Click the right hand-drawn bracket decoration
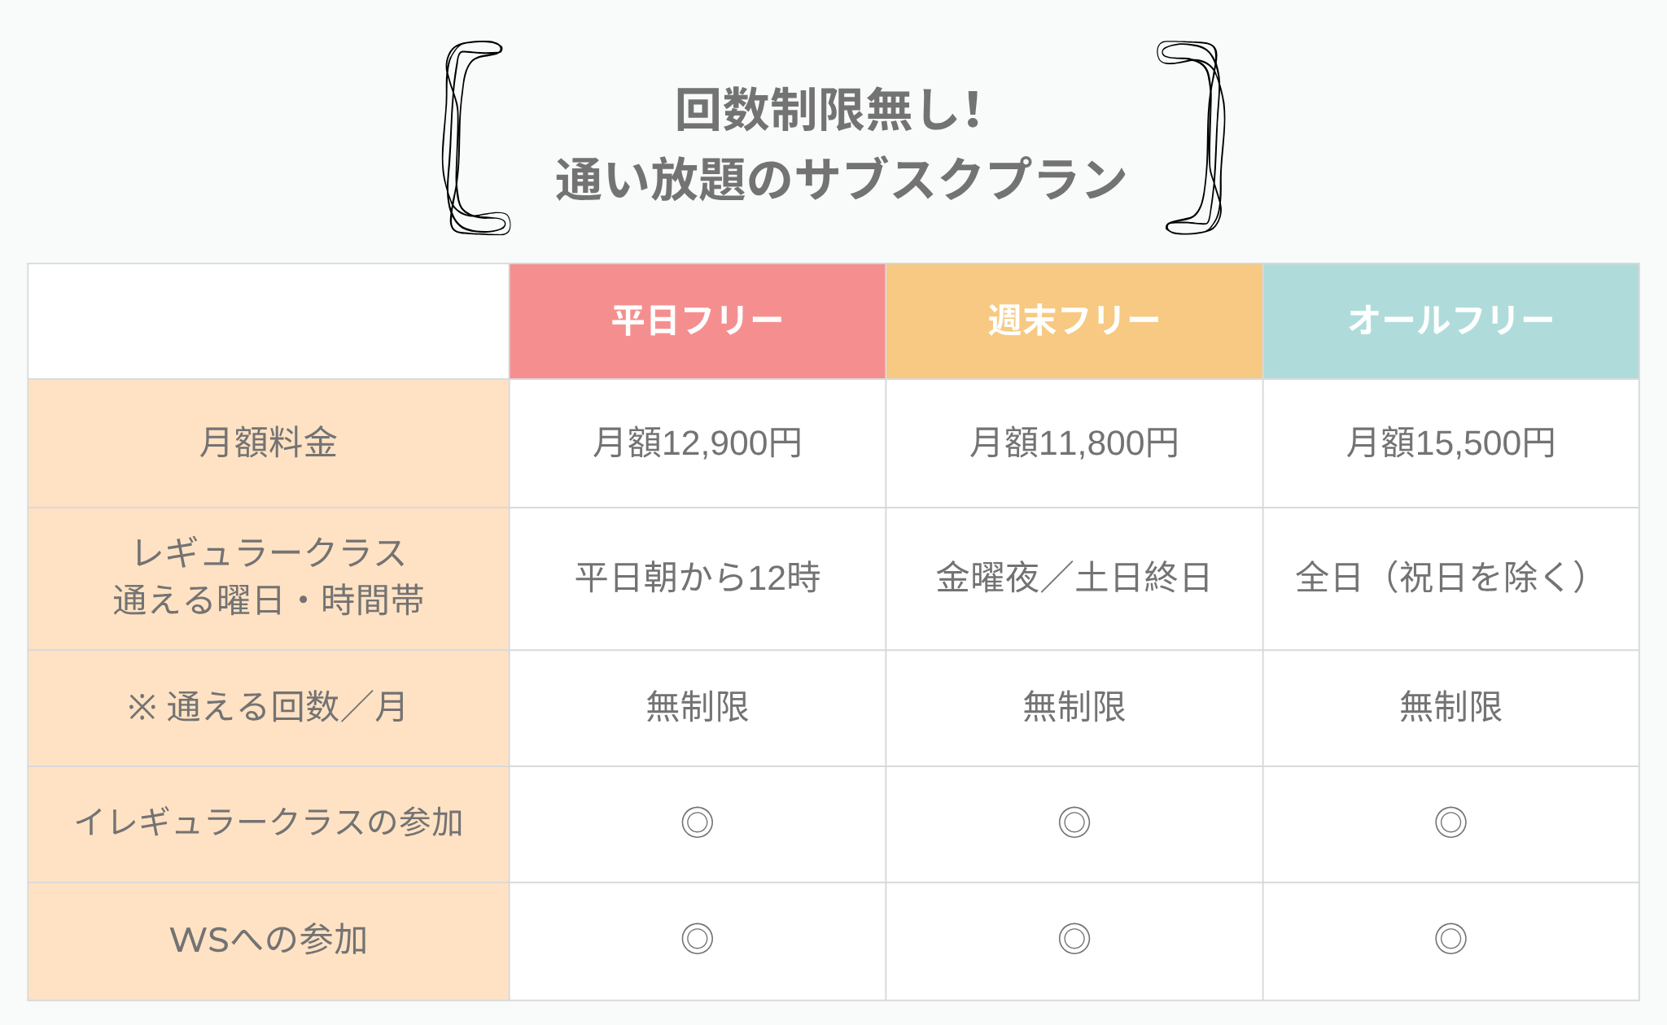 click(x=1191, y=137)
